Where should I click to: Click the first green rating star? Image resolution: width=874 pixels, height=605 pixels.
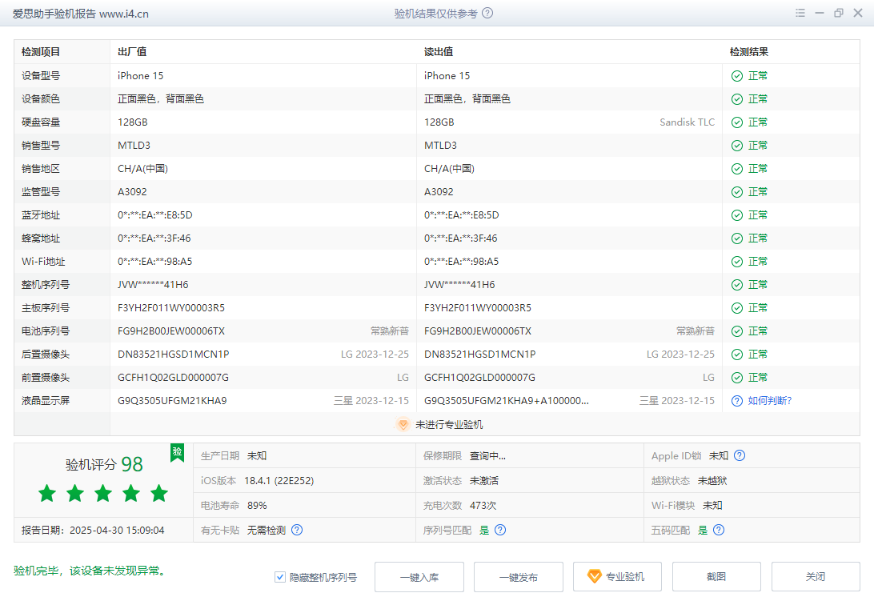(47, 493)
